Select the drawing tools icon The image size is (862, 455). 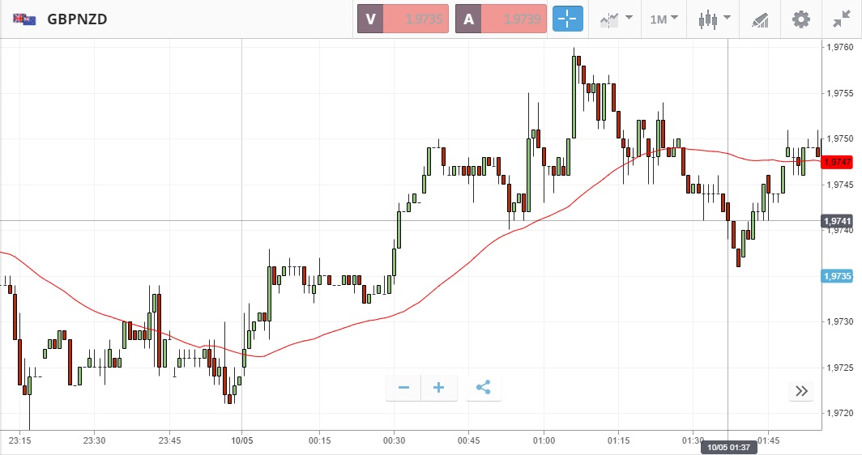click(758, 19)
